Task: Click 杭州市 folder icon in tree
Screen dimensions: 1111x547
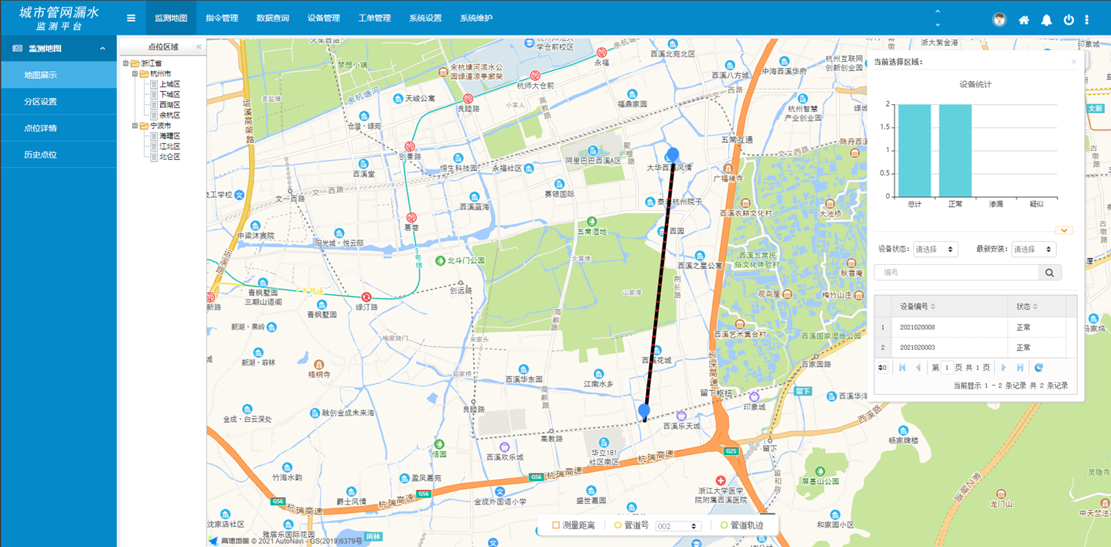Action: click(144, 74)
